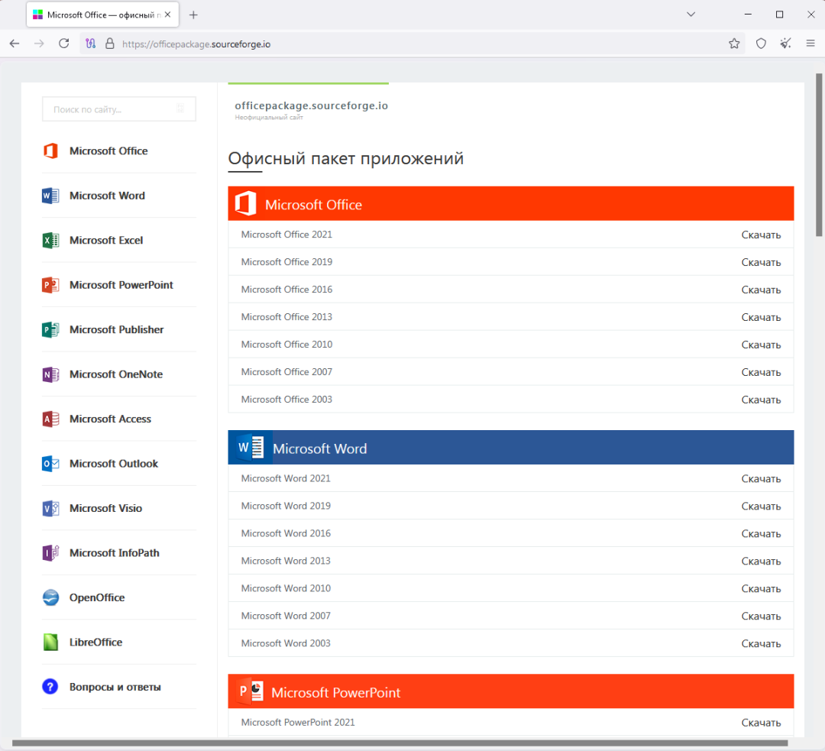Click the Microsoft Visio sidebar icon
This screenshot has width=825, height=751.
(x=50, y=508)
